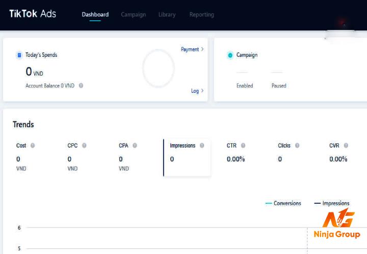
Task: Click the Log chevron arrow
Action: 202,90
